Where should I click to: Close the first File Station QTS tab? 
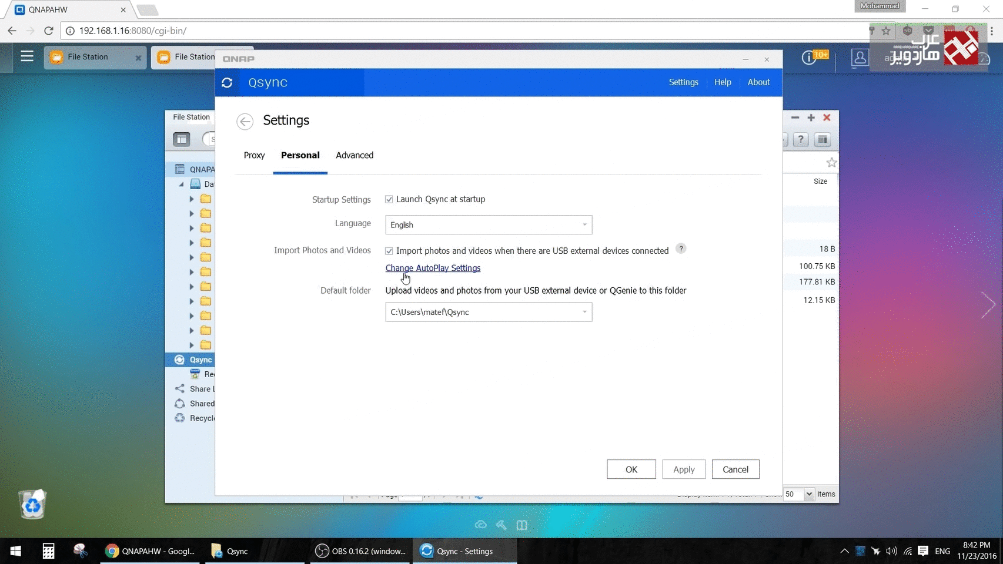click(x=138, y=58)
